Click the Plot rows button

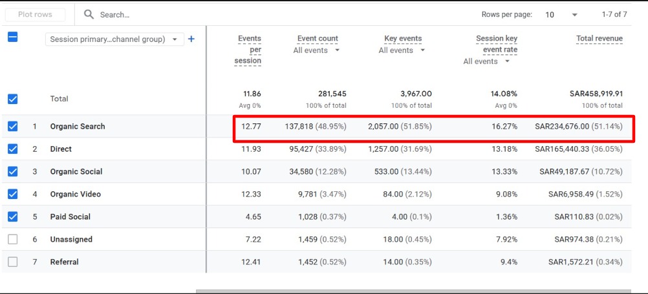coord(35,14)
